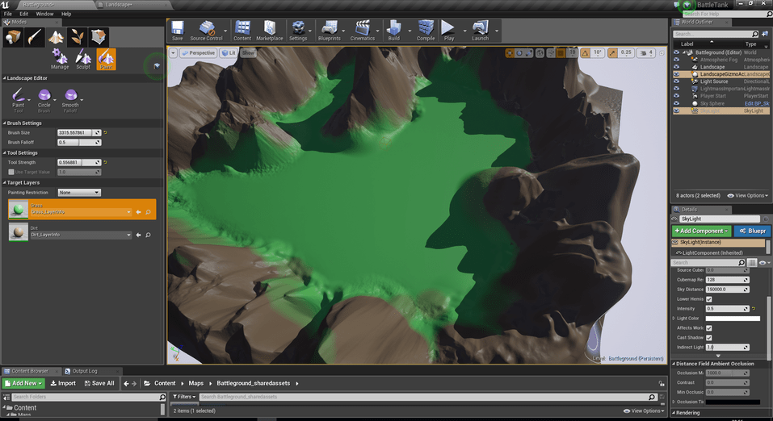Open the Marketplace from the toolbar
Screen dimensions: 773x421
point(269,31)
